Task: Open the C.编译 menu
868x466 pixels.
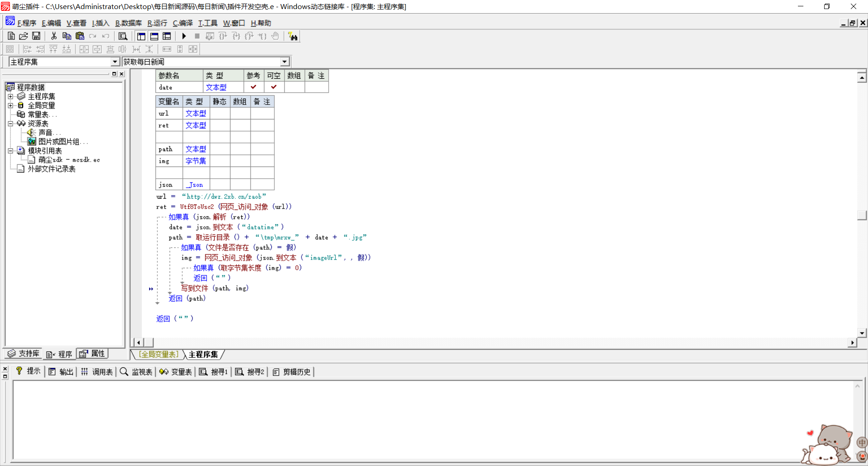Action: click(x=183, y=23)
